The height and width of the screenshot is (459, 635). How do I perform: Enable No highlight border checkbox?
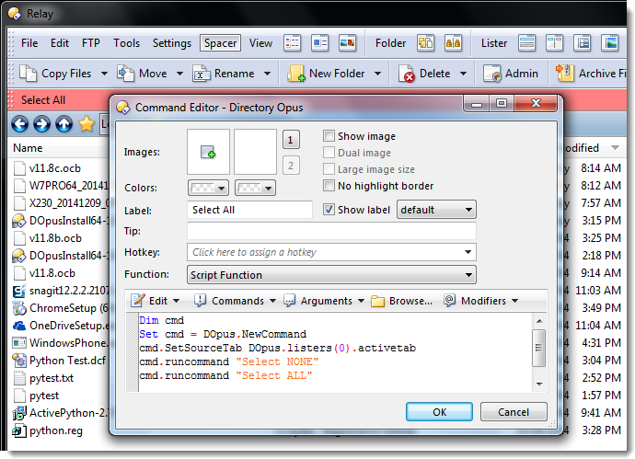[329, 186]
